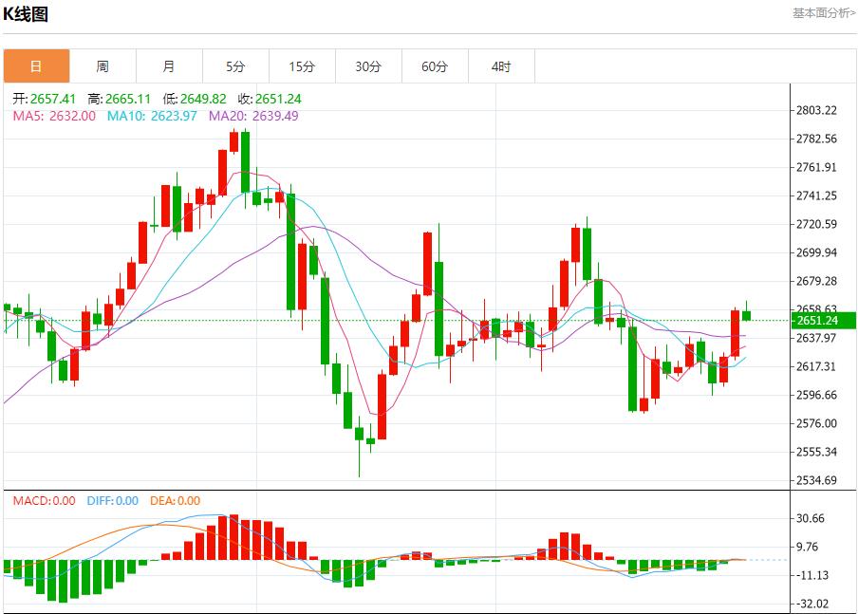Choose the 30分 interval tab
Image resolution: width=858 pixels, height=614 pixels.
tap(368, 66)
